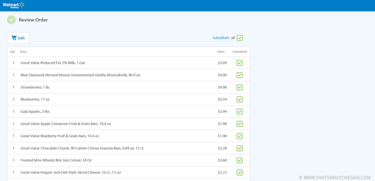Toggle substitute for Blue Diamond Almond Breeze
The width and height of the screenshot is (375, 181).
point(239,75)
